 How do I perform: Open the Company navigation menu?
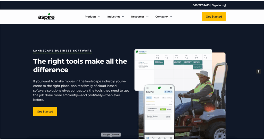[x=163, y=17]
